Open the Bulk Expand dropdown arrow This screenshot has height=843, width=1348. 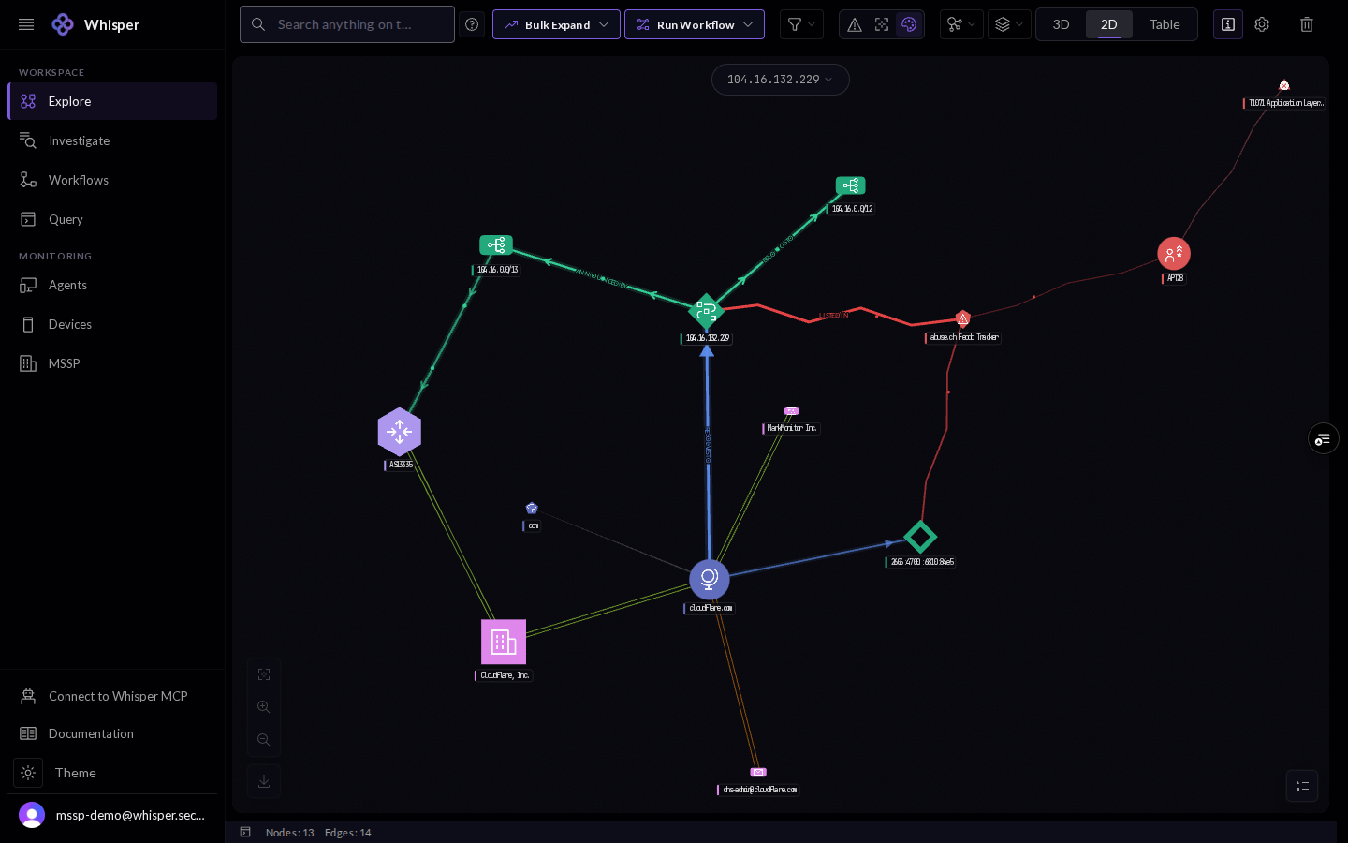tap(604, 24)
